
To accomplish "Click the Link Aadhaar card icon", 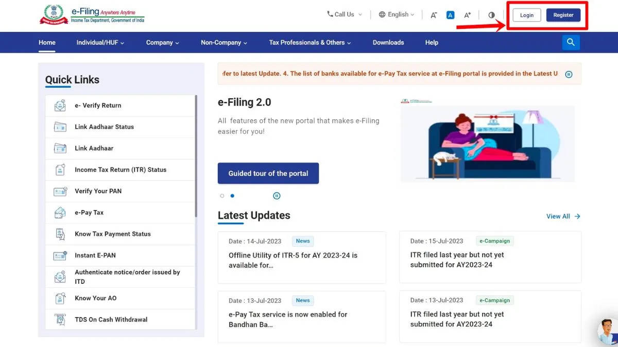I will (60, 148).
